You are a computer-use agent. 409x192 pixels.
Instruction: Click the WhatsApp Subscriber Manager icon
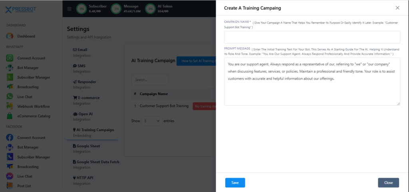pos(10,77)
